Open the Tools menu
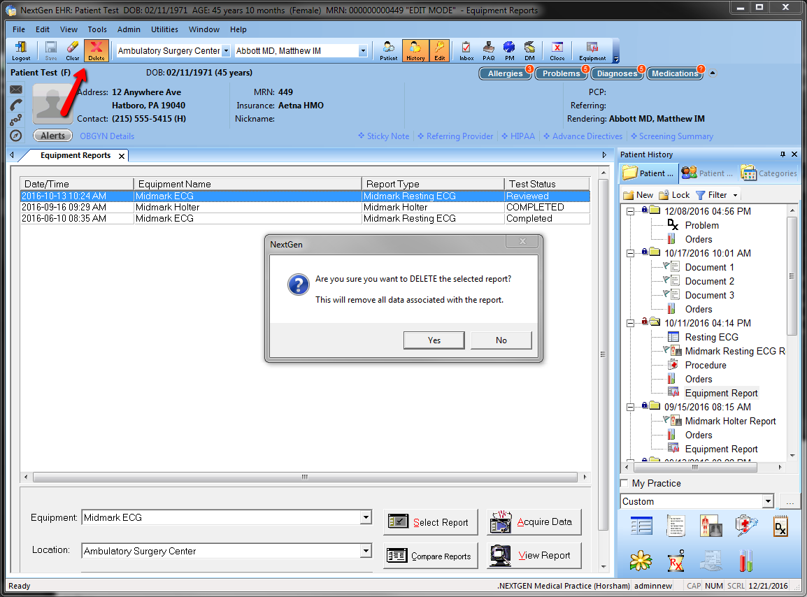The image size is (807, 597). (x=97, y=29)
